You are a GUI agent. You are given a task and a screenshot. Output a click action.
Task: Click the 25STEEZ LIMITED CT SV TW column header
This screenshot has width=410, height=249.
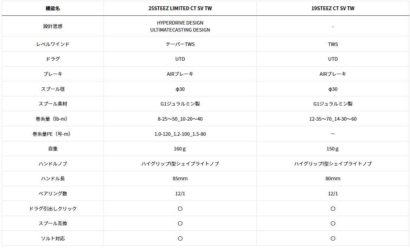[180, 8]
